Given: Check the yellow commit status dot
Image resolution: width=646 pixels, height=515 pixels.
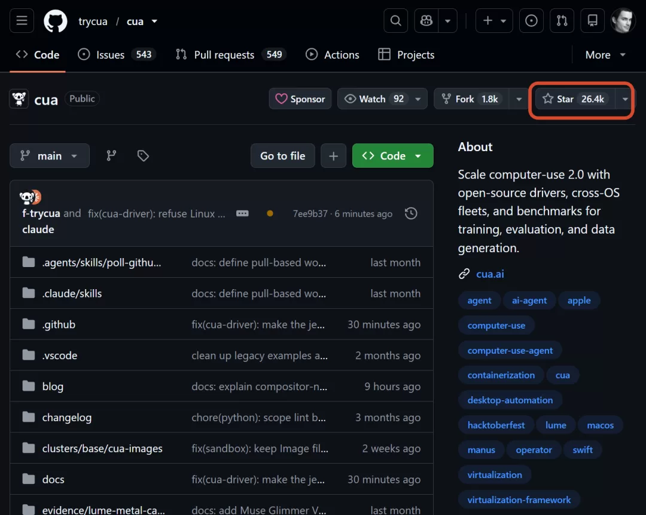Looking at the screenshot, I should (x=270, y=213).
